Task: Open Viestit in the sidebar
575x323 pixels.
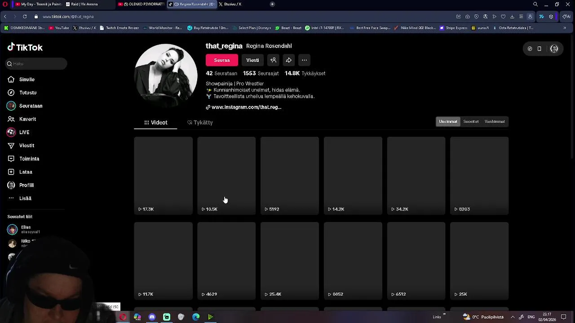Action: pyautogui.click(x=21, y=145)
